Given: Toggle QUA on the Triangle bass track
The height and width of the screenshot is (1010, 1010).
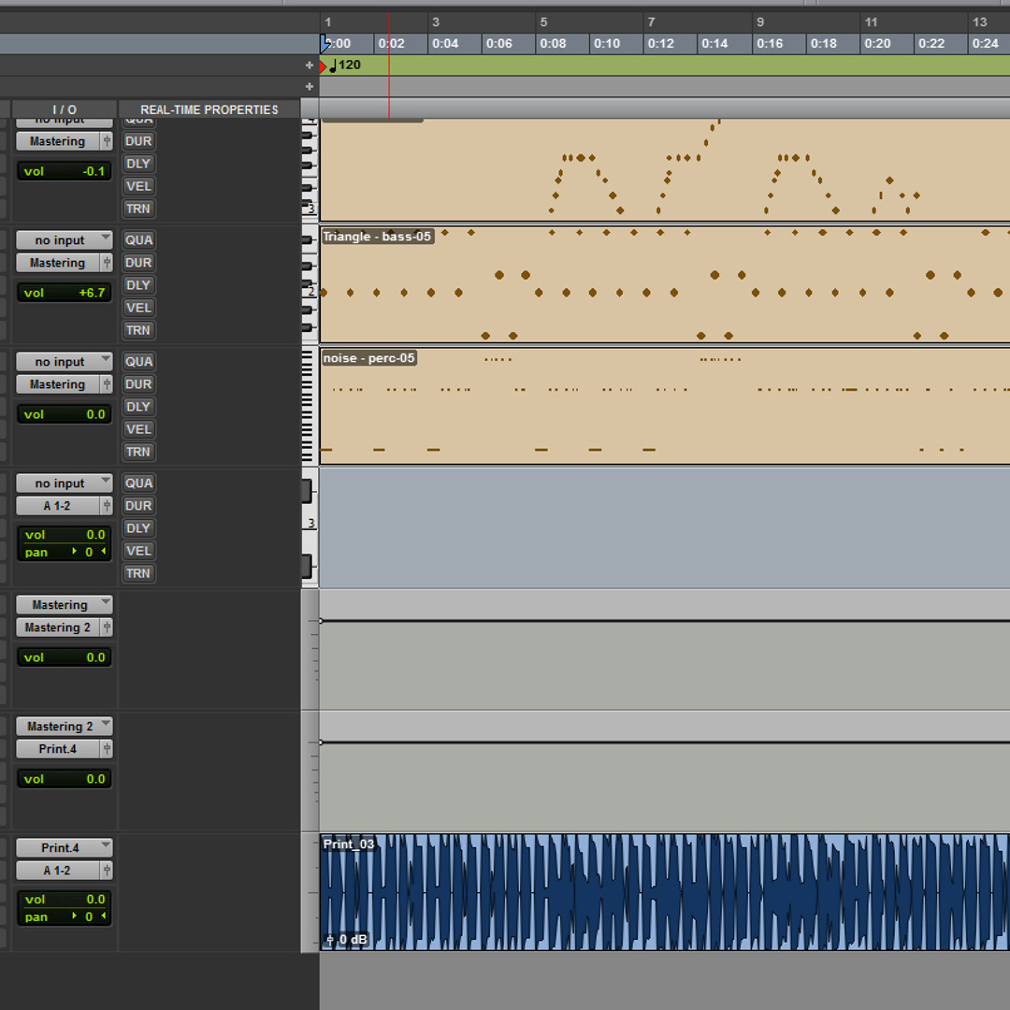Looking at the screenshot, I should point(138,240).
